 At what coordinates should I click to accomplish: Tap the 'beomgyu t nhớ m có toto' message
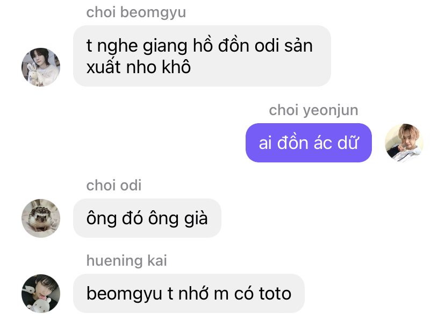189,293
